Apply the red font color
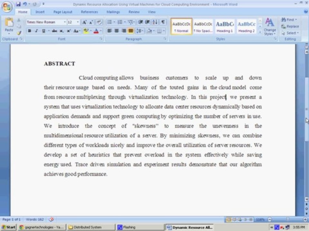The width and height of the screenshot is (309, 231). tap(96, 31)
